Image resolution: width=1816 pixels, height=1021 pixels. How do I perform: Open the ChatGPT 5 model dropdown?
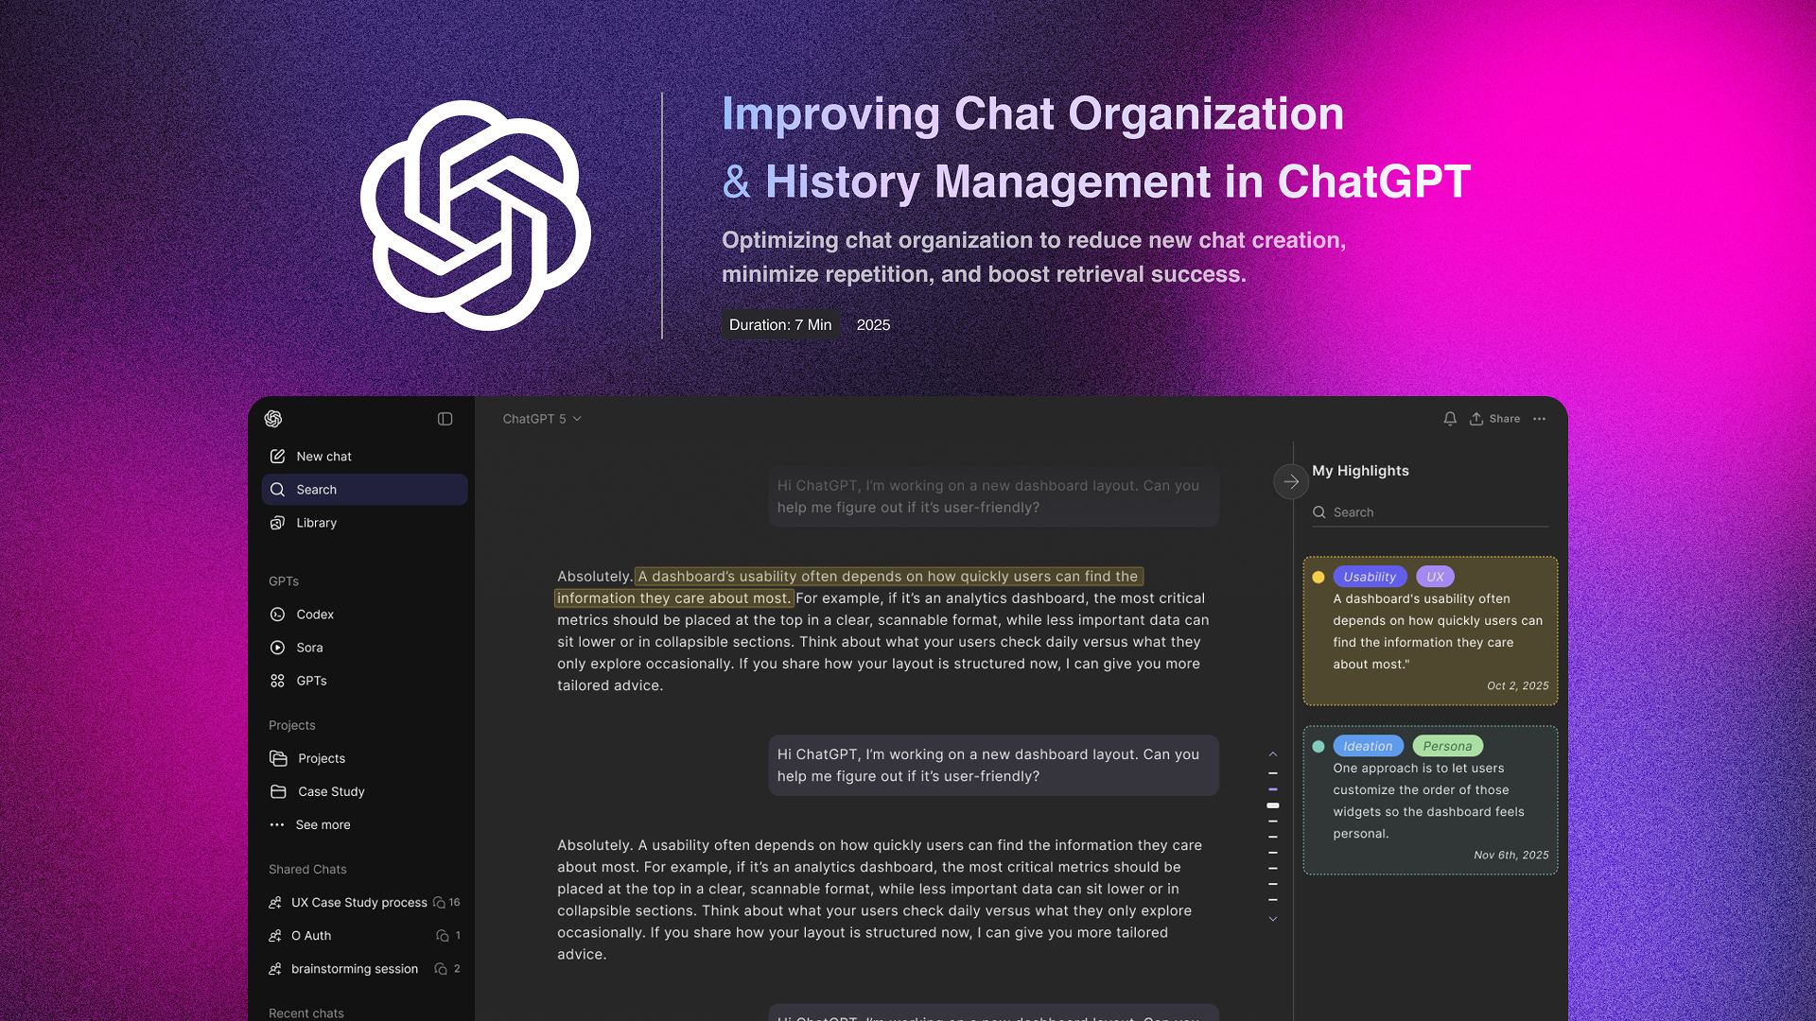pos(541,419)
